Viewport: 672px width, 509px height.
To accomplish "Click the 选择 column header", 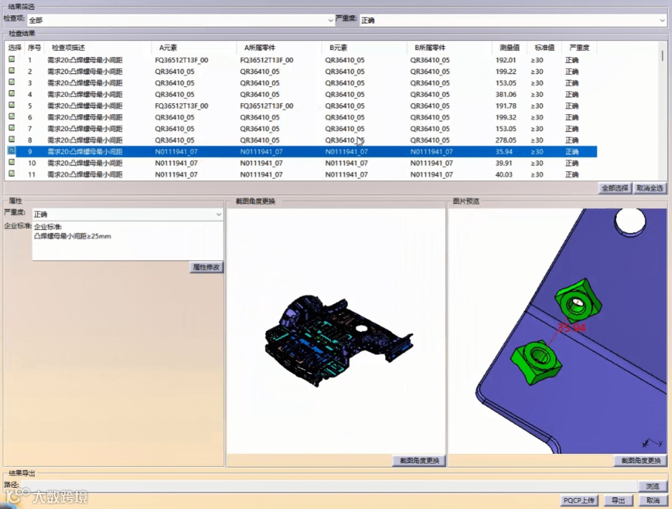I will [15, 47].
